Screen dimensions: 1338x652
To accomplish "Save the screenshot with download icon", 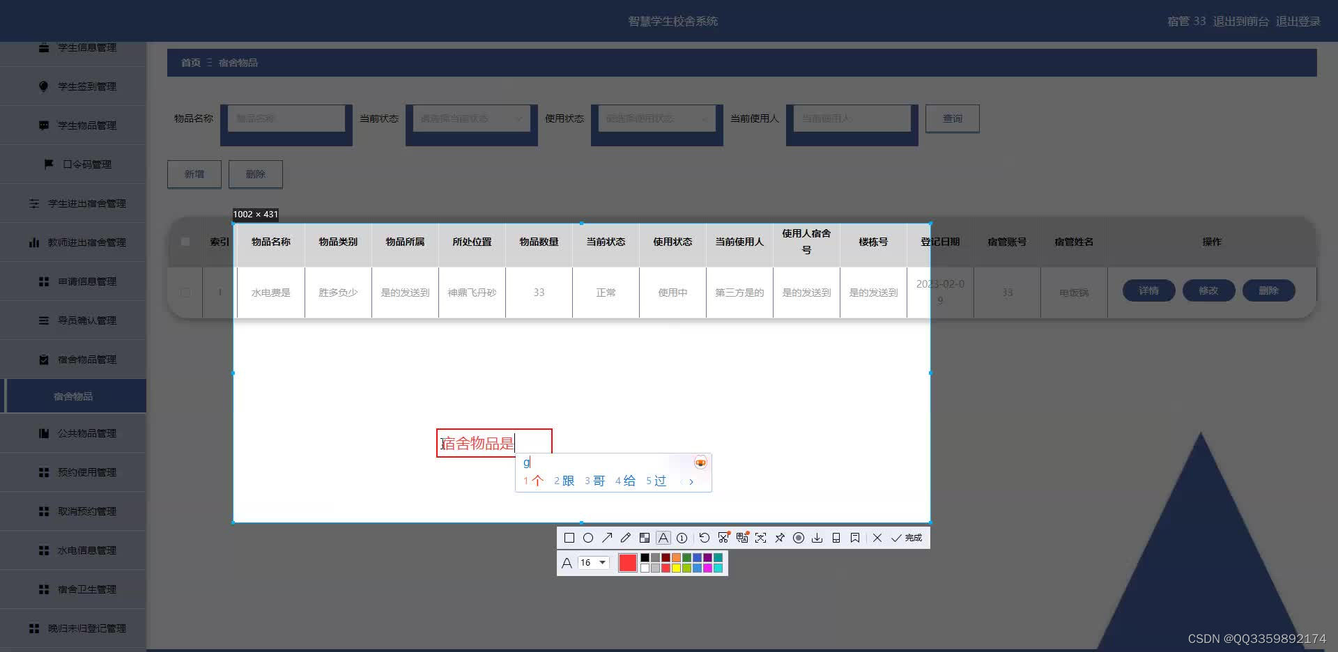I will 817,538.
